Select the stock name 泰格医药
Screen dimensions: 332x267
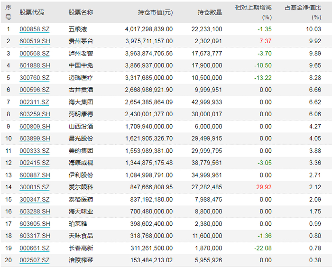pyautogui.click(x=81, y=200)
